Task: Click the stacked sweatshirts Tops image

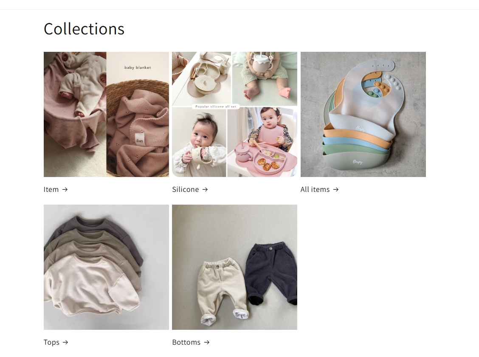Action: point(106,267)
